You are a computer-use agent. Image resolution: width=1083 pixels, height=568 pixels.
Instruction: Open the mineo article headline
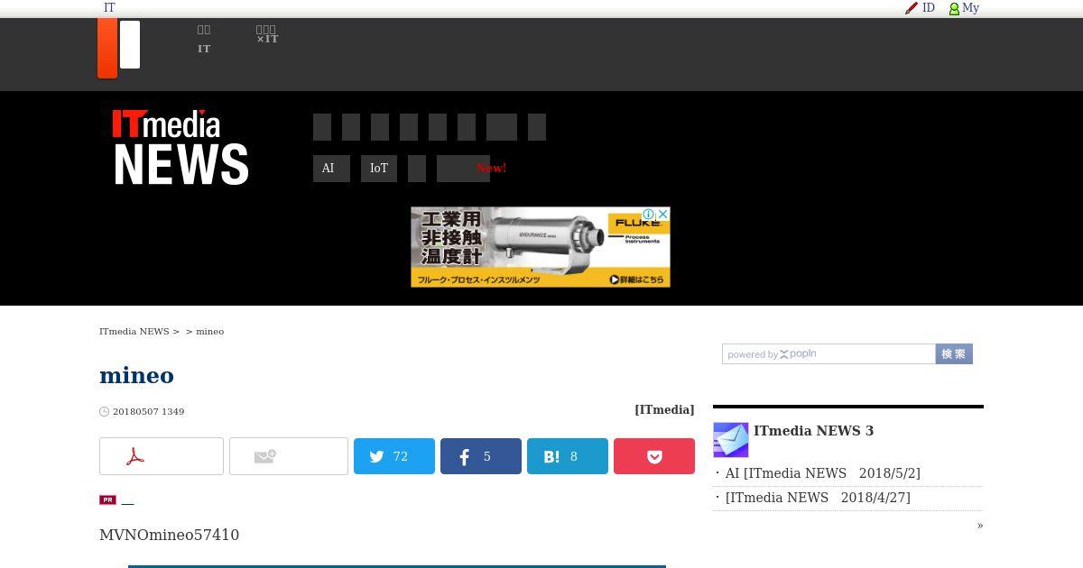[x=136, y=375]
